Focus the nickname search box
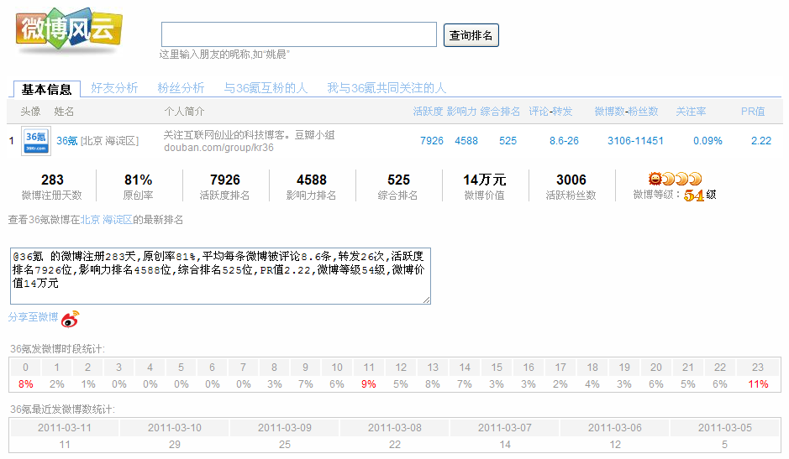 point(299,34)
